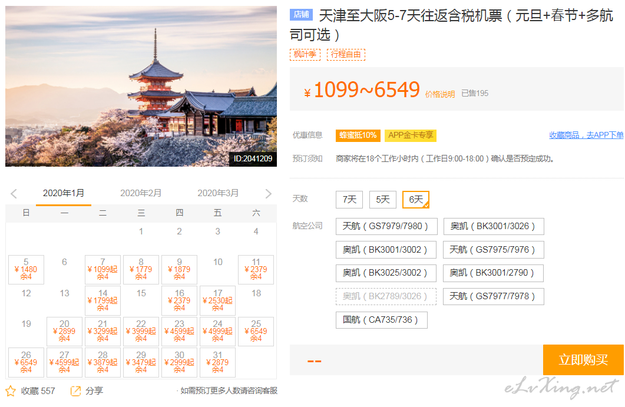Select January 21 priced ¥3299起
Screen dimensions: 625x407
pyautogui.click(x=103, y=331)
